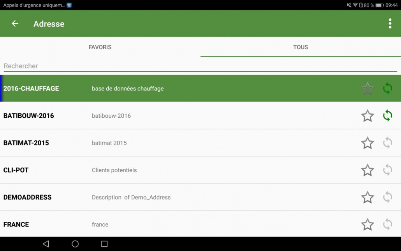Open the CLI-POT name entry

pyautogui.click(x=16, y=170)
